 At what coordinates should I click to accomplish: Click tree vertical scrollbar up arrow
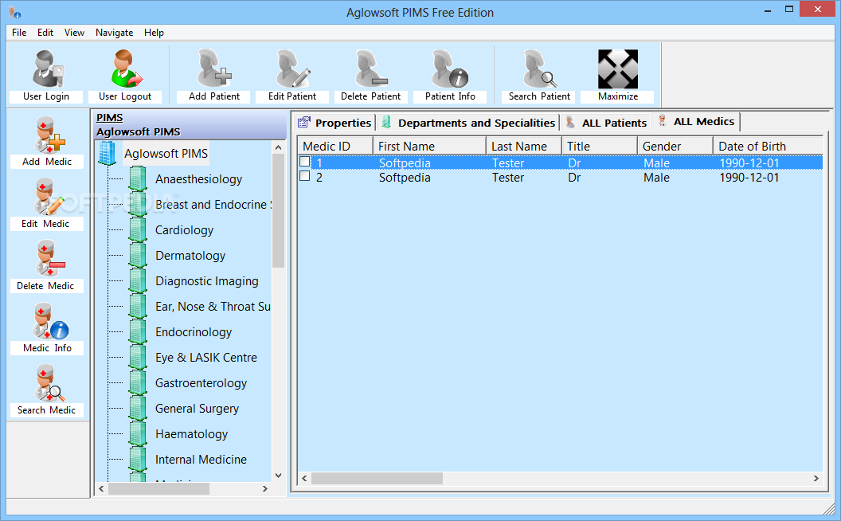(x=278, y=147)
